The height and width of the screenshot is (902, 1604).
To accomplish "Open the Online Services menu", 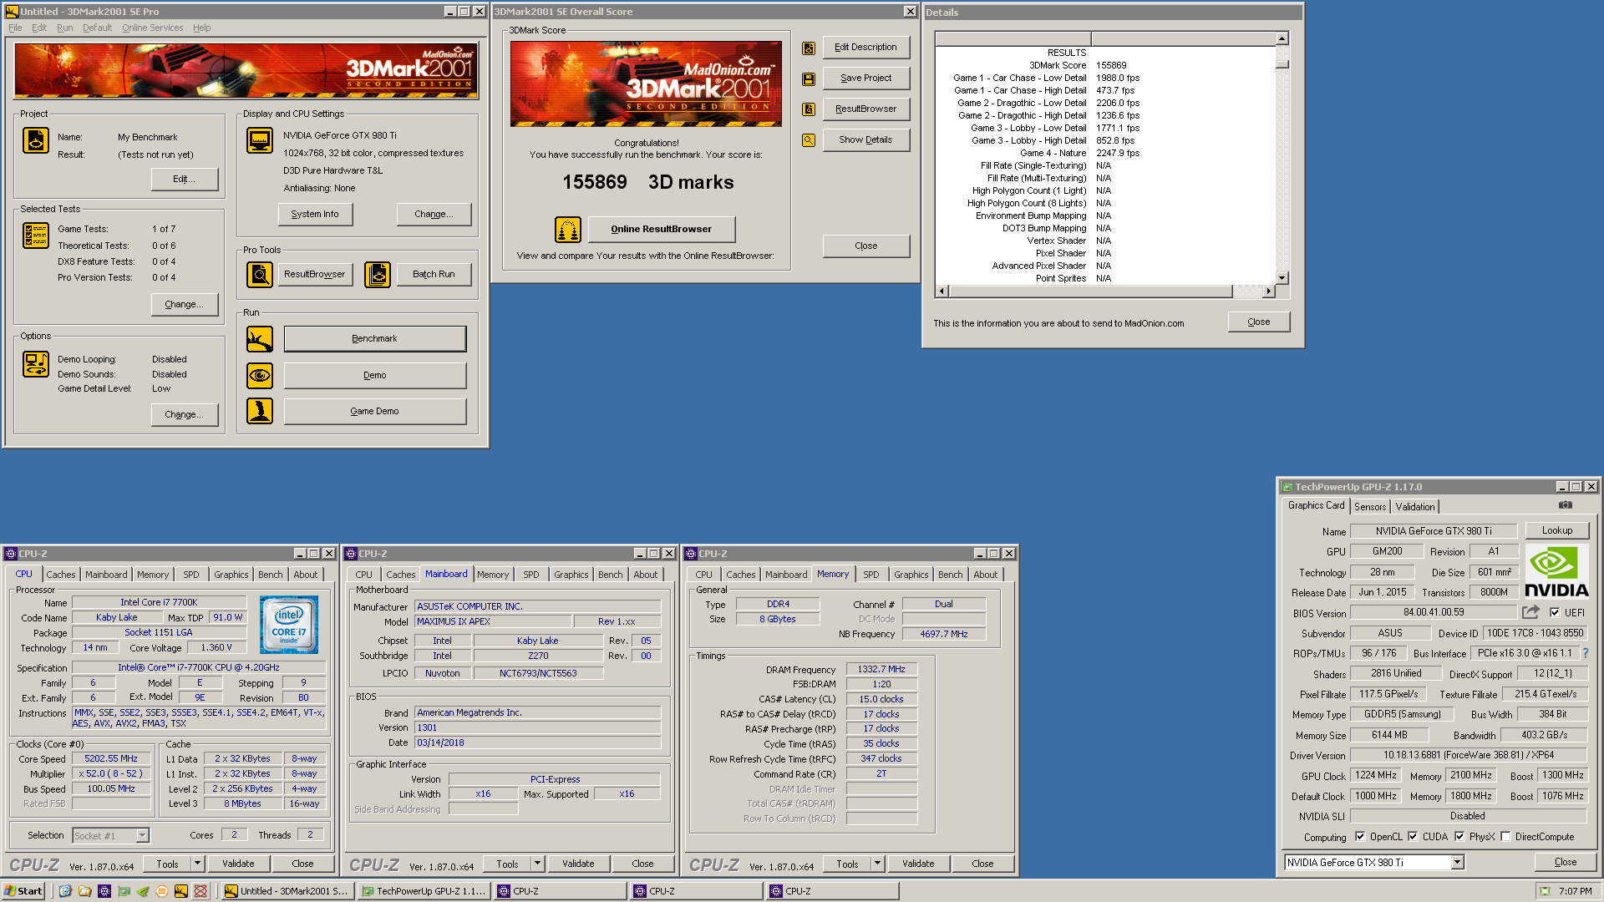I will tap(152, 28).
